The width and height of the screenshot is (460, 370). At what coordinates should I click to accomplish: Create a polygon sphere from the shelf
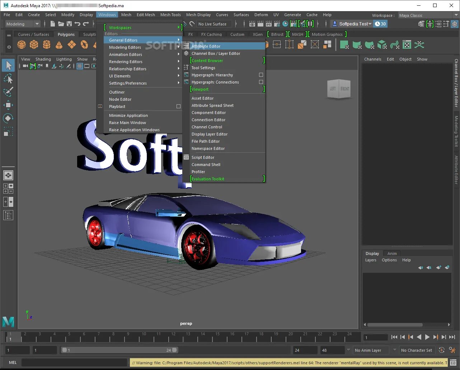(x=22, y=44)
